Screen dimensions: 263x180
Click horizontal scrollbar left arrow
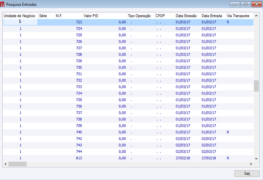coord(6,164)
